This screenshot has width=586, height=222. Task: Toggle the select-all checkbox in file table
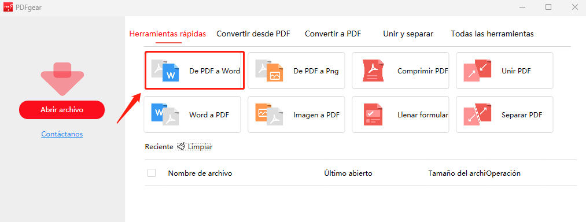[x=152, y=173]
